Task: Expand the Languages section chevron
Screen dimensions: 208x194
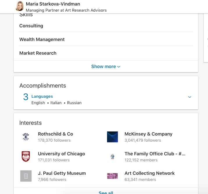Action: click(x=190, y=97)
